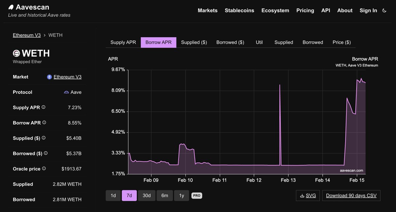Screen dimensions: 396x212
Task: Select the Borrow APR tab
Action: pyautogui.click(x=158, y=42)
